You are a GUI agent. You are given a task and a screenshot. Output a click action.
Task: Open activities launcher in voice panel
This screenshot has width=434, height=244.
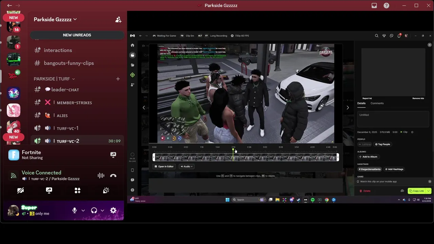pyautogui.click(x=78, y=190)
